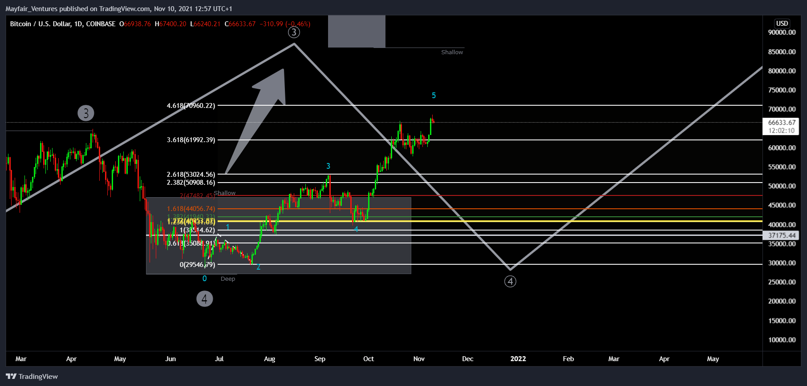Viewport: 807px width, 386px height.
Task: Click the close value C66633.67
Action: coord(240,24)
